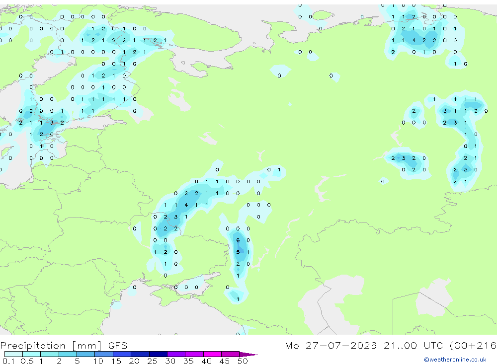Click legend scale label '45'
Viewport: 497px width, 364px height.
[x=225, y=361]
